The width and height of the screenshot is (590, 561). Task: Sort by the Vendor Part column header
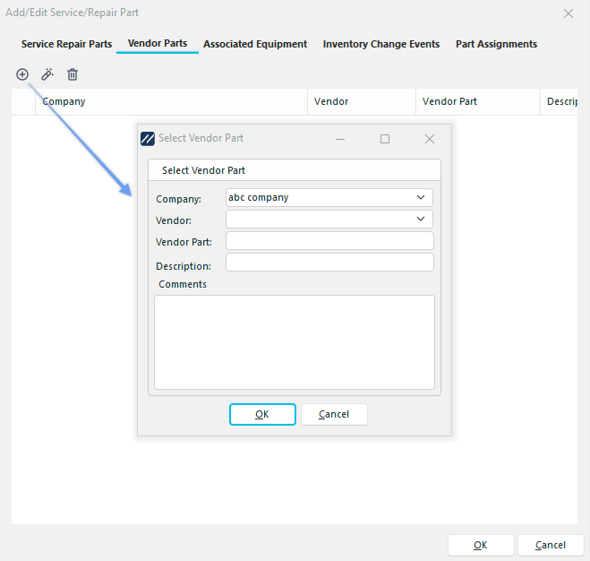coord(478,102)
